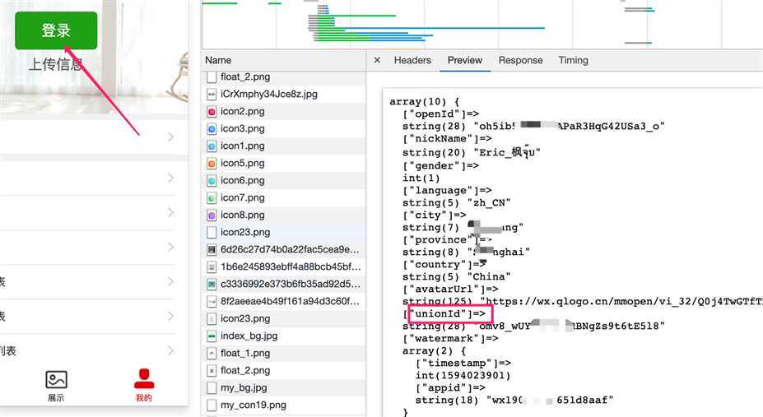Click the my_bg.jpg file icon
The image size is (763, 417).
pos(212,388)
